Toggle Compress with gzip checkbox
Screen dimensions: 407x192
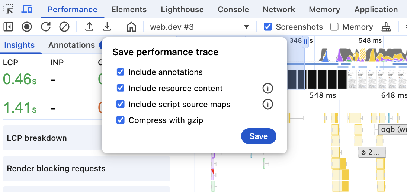tap(121, 120)
